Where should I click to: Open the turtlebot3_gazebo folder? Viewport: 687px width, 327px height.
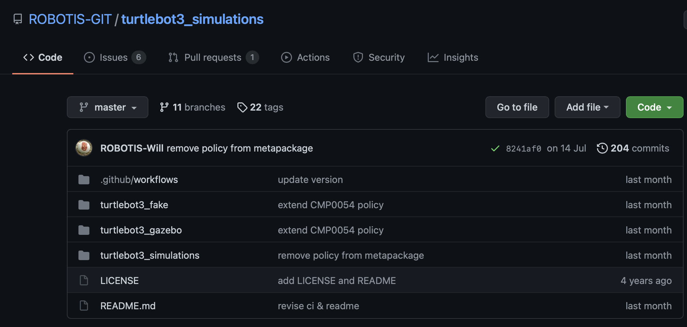tap(141, 230)
